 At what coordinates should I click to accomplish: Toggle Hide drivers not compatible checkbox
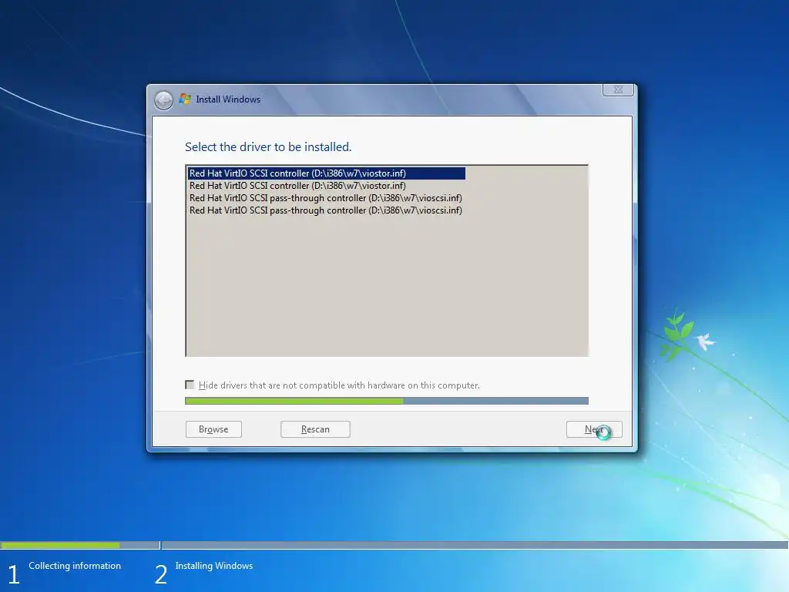(x=190, y=385)
